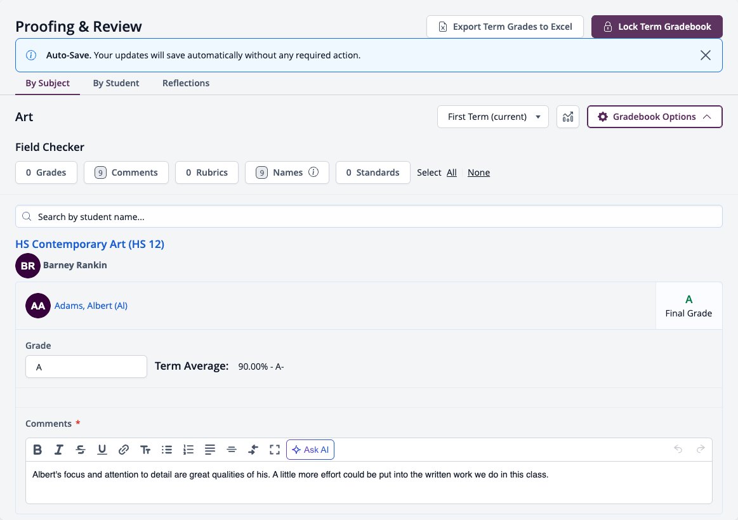Insert a numbered list in comments
This screenshot has width=738, height=520.
(188, 450)
